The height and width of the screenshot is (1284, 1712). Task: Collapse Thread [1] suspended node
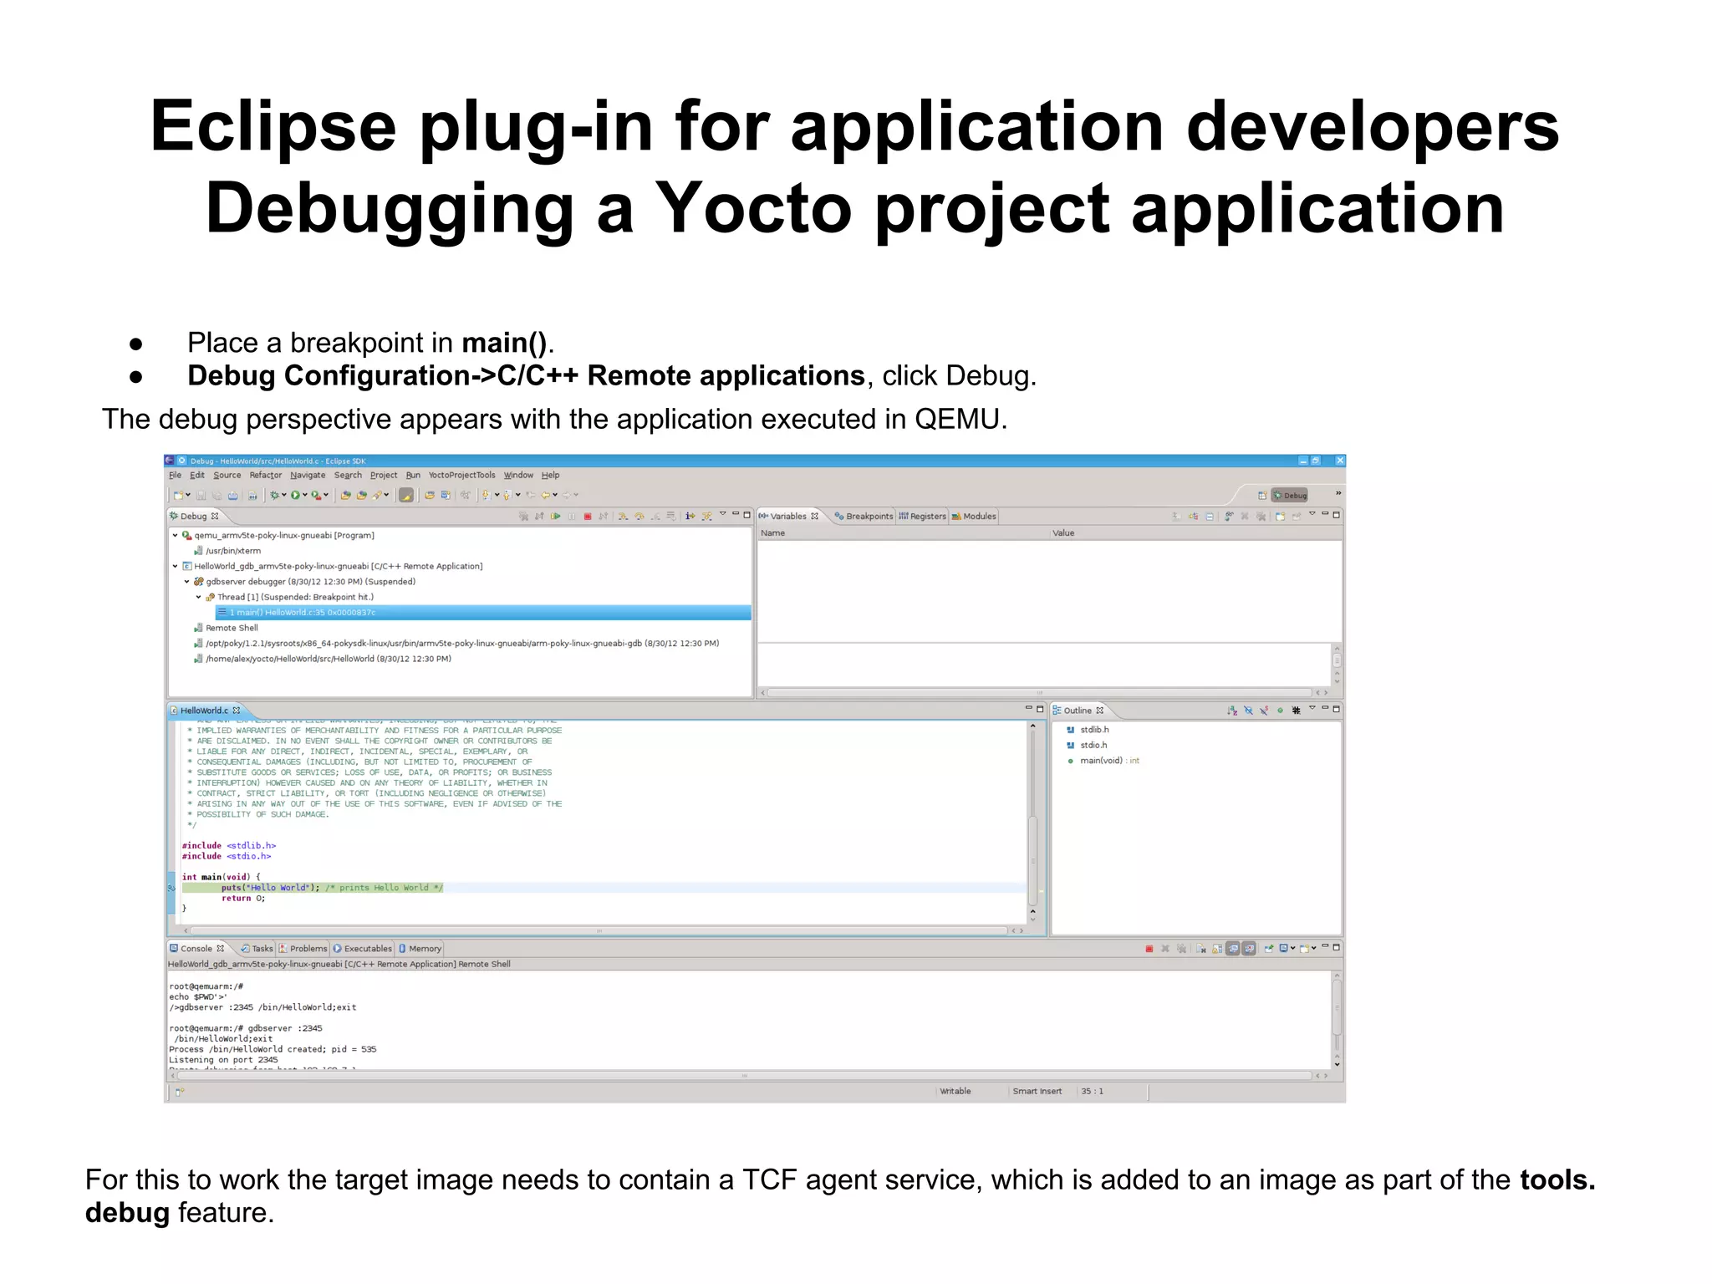point(198,598)
